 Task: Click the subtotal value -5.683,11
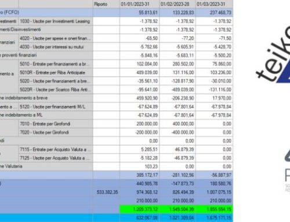coord(185,56)
